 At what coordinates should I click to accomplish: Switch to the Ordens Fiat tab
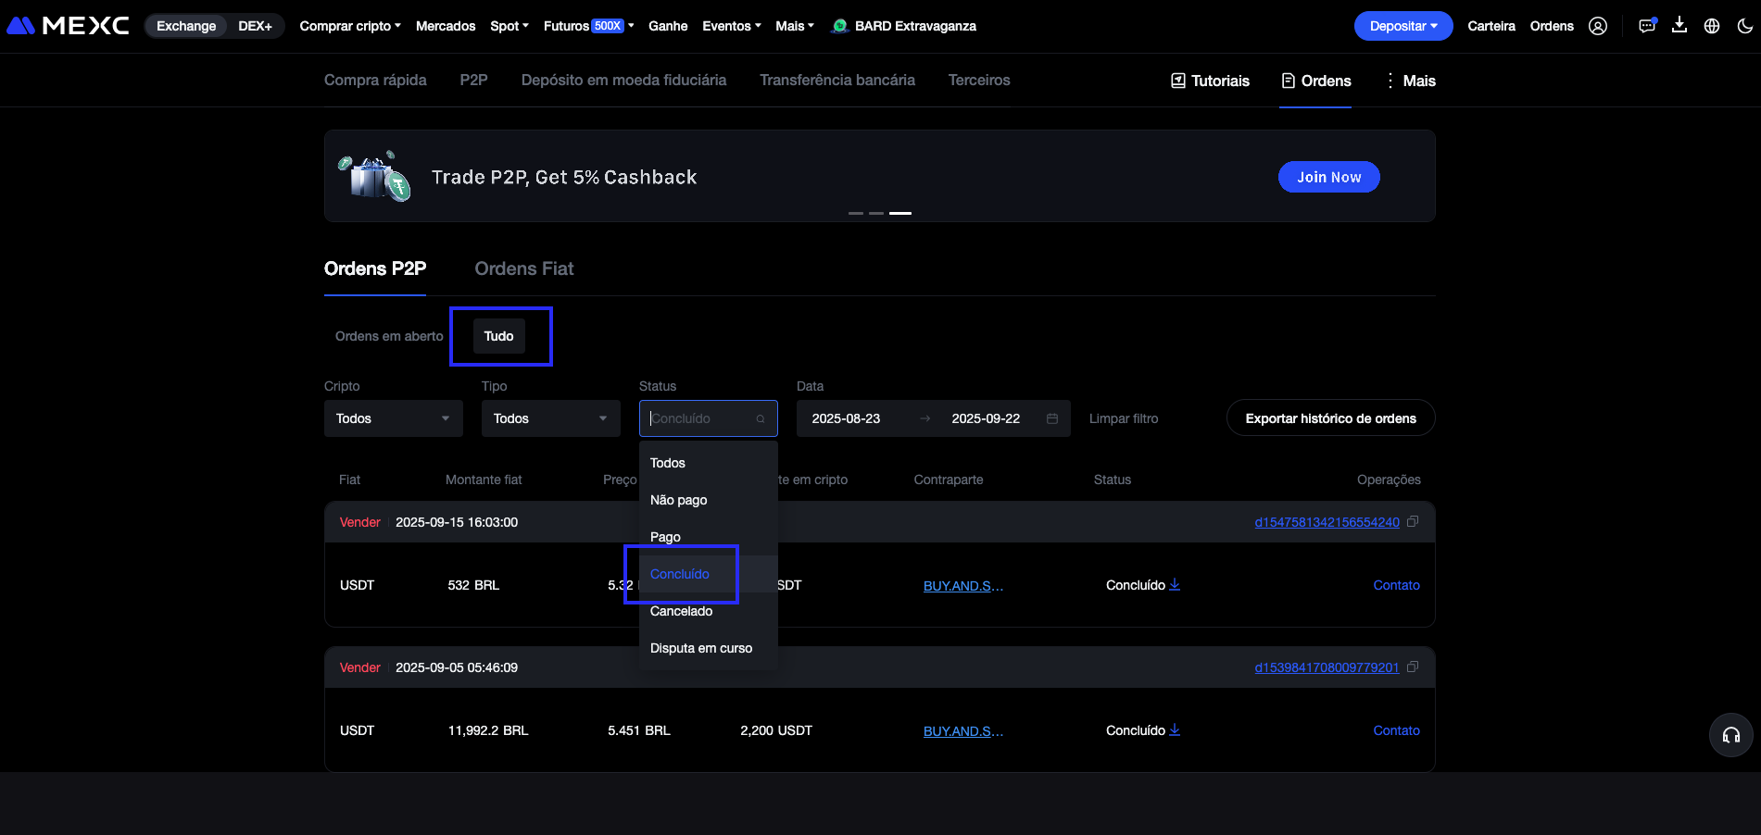(x=523, y=268)
